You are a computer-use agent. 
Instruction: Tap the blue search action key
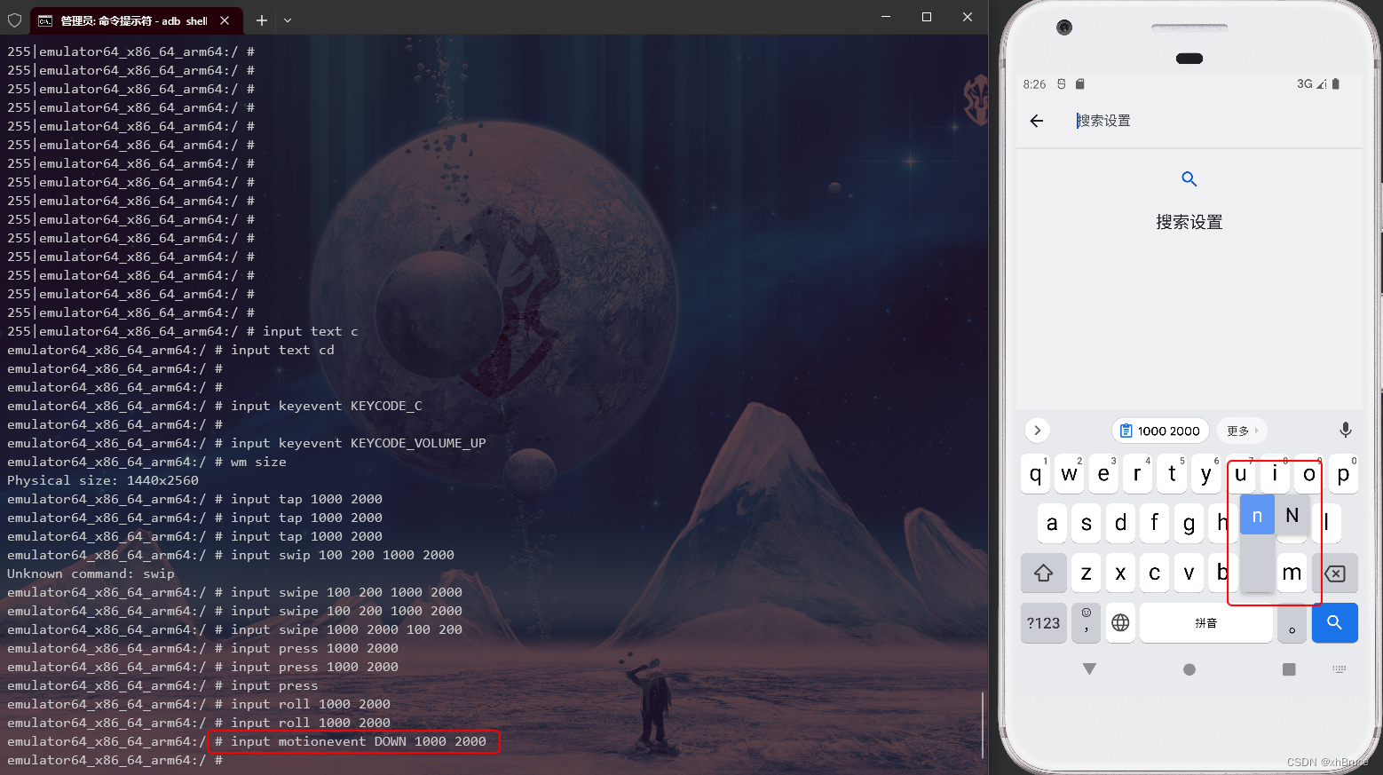pyautogui.click(x=1335, y=623)
